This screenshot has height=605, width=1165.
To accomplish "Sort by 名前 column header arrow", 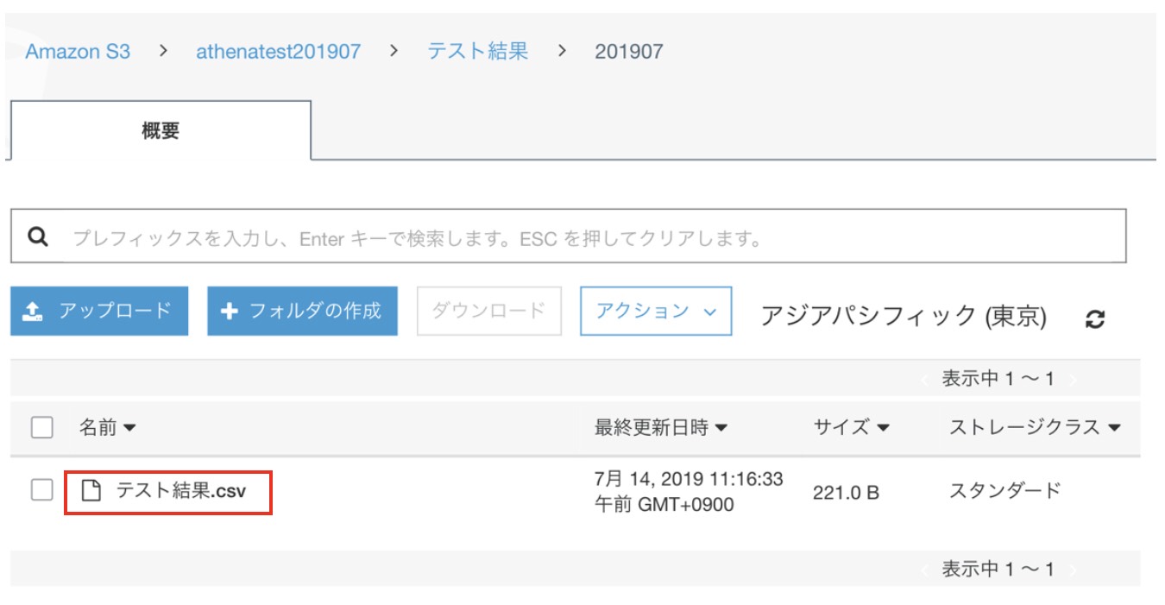I will click(130, 427).
